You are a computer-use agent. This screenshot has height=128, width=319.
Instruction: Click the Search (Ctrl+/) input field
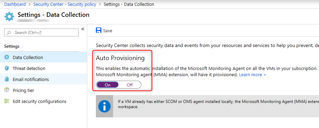(x=41, y=32)
